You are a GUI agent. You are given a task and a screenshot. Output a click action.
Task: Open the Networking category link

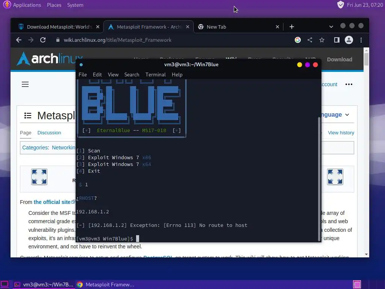[64, 148]
